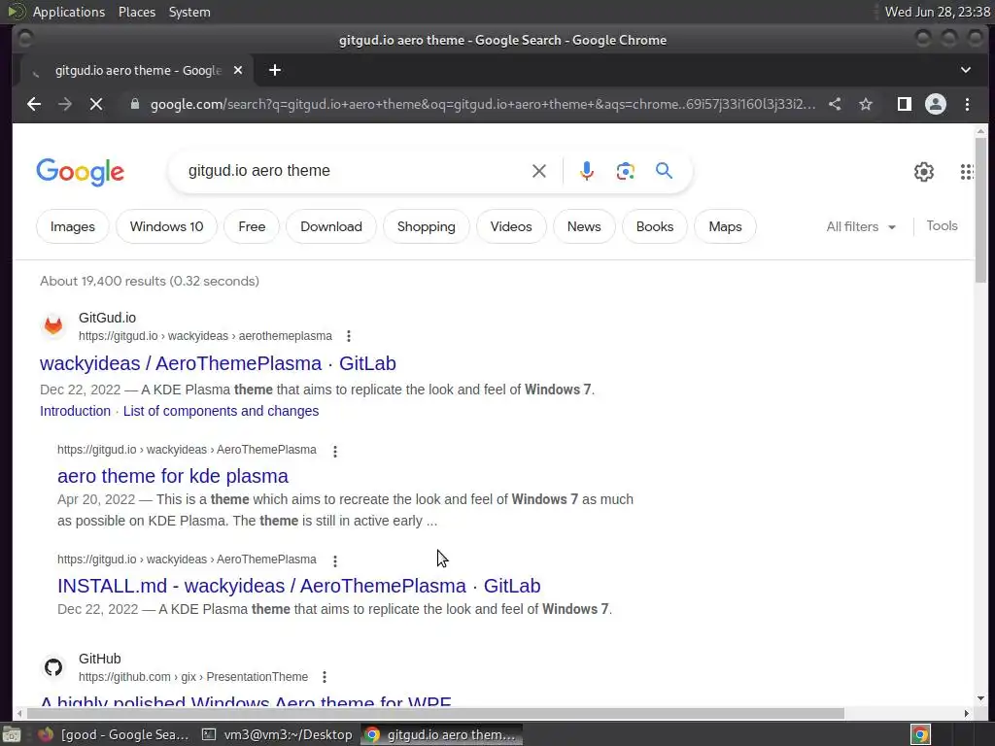Open List of components and changes link
This screenshot has height=746, width=995.
221,411
